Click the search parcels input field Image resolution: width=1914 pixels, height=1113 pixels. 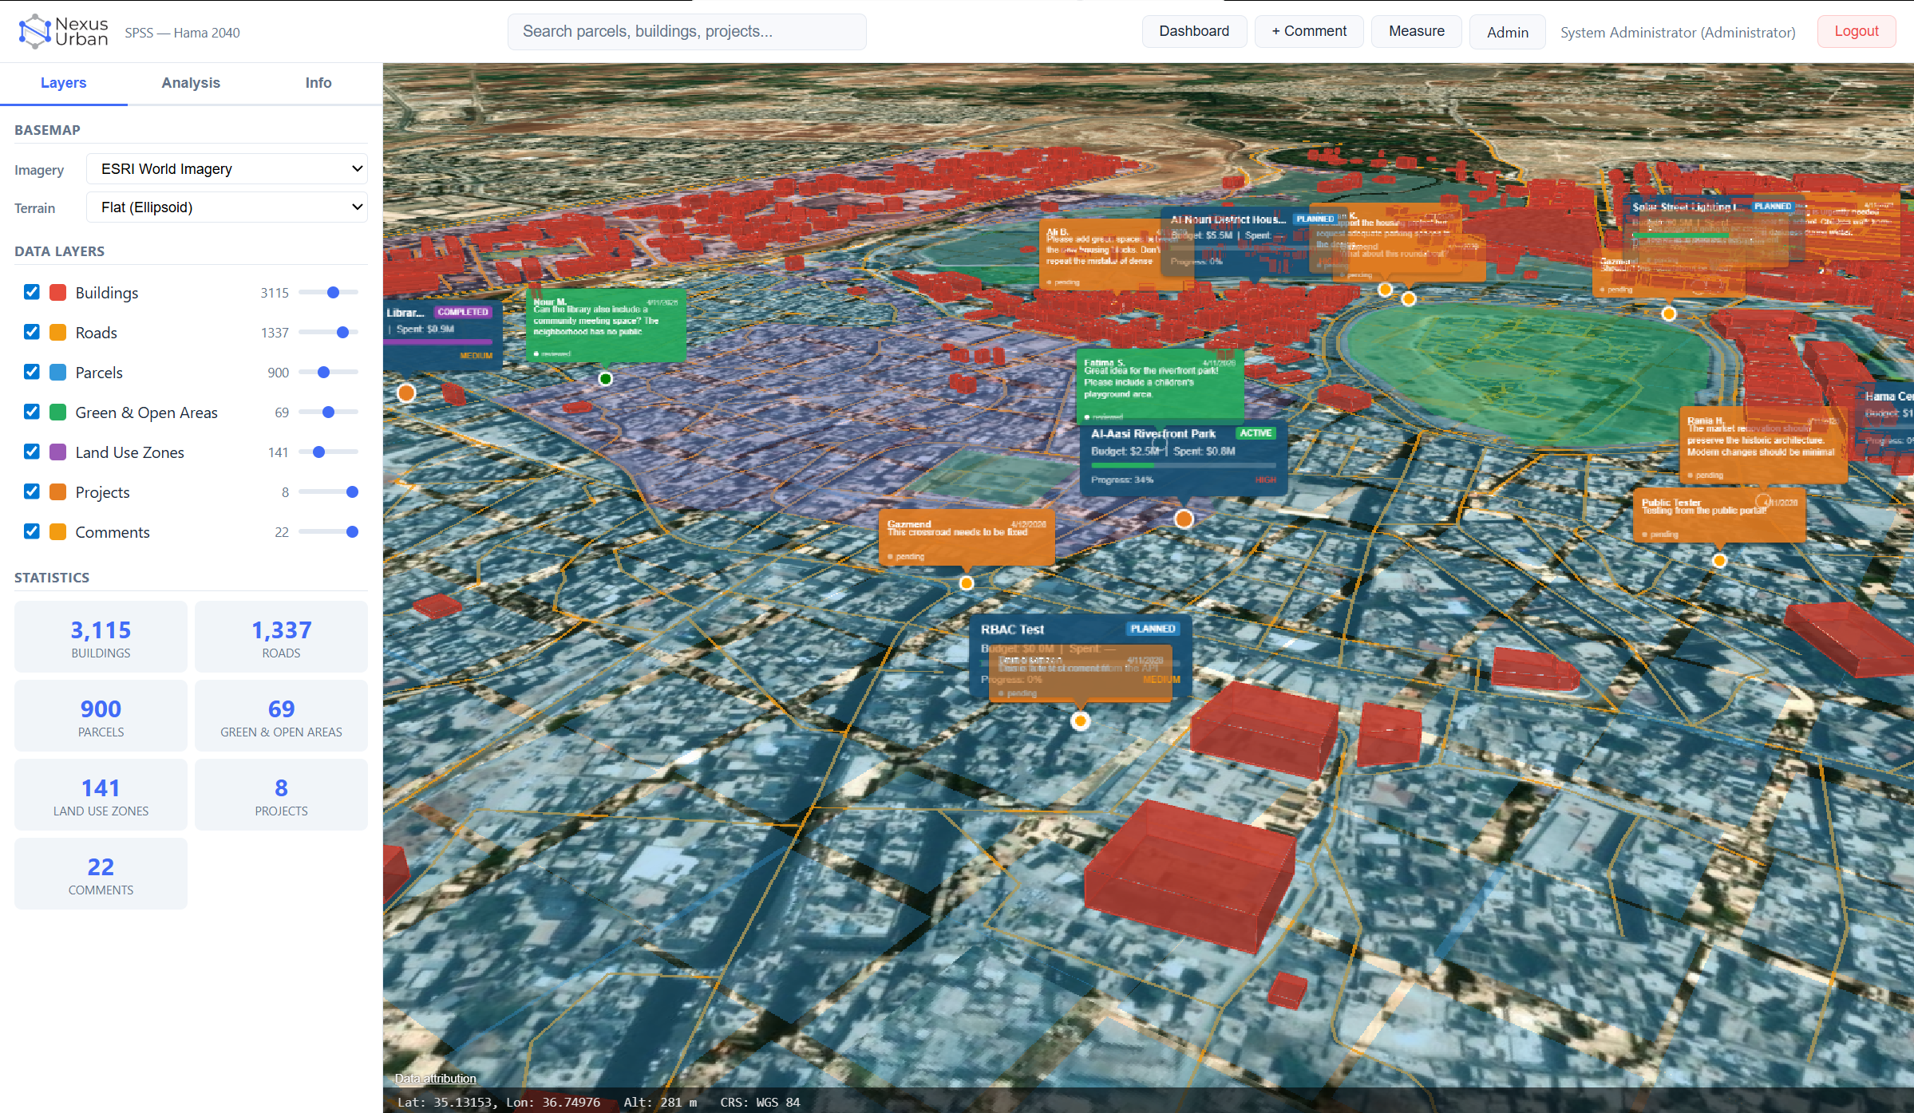[x=687, y=32]
